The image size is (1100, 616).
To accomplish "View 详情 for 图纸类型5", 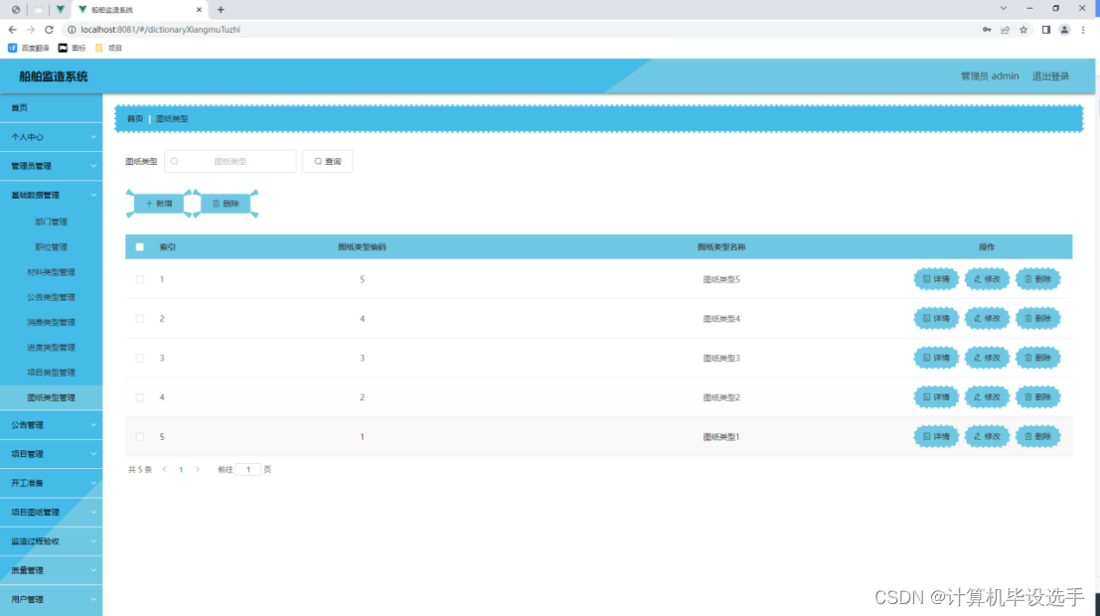I will coord(936,279).
